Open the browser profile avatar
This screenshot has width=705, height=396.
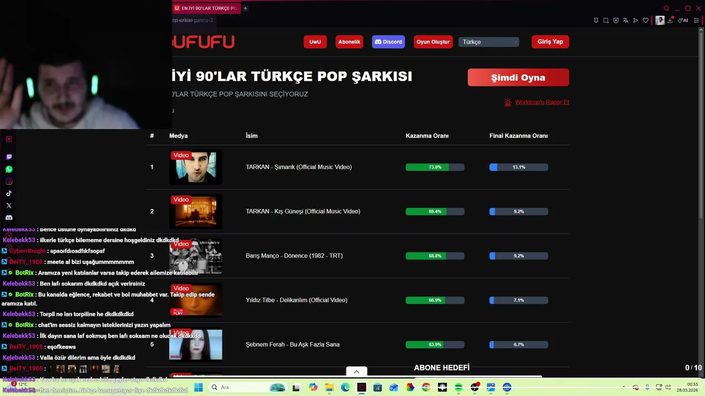660,20
